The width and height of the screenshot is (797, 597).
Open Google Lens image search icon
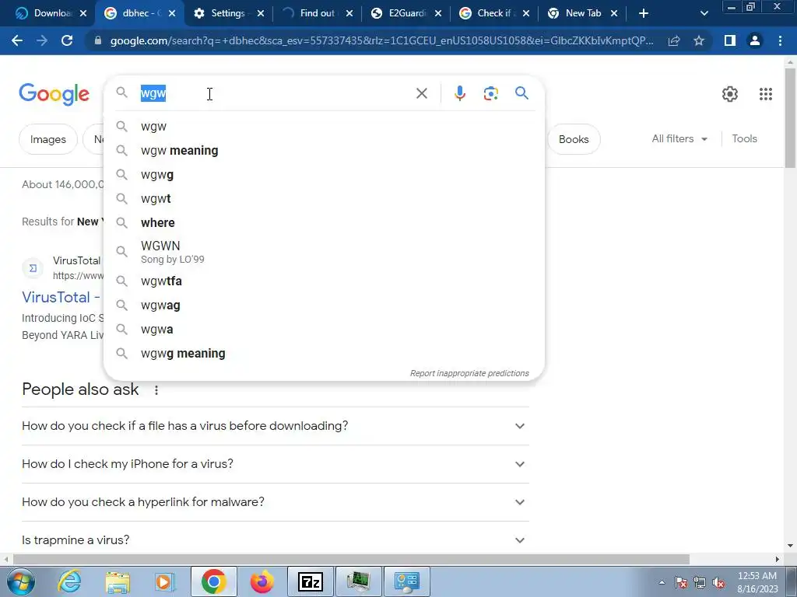pos(490,93)
